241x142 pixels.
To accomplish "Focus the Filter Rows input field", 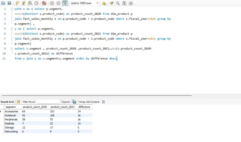I will pos(48,102).
